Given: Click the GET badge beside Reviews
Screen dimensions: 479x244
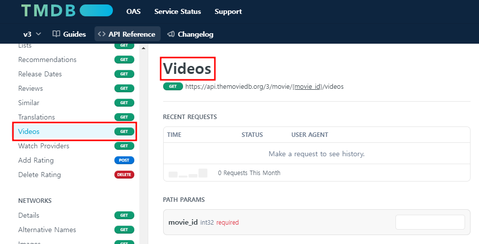Looking at the screenshot, I should point(124,88).
